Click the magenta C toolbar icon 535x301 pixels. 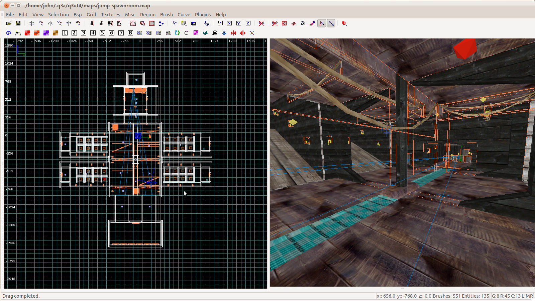[x=196, y=33]
